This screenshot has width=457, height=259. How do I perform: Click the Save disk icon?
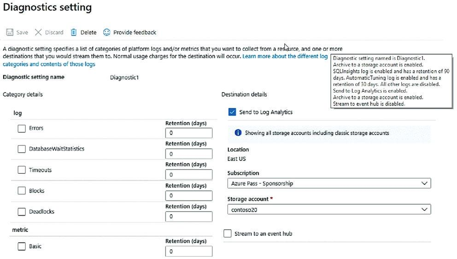pyautogui.click(x=9, y=32)
